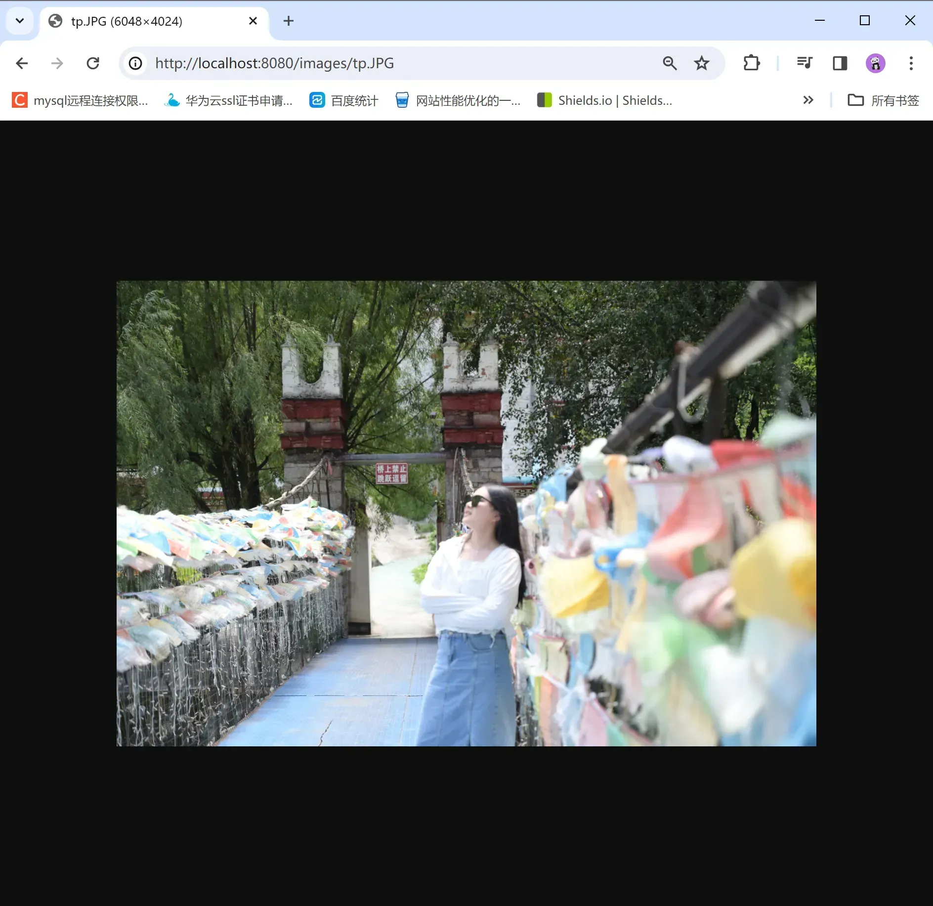Open the media controls icon
Viewport: 933px width, 906px height.
point(804,63)
